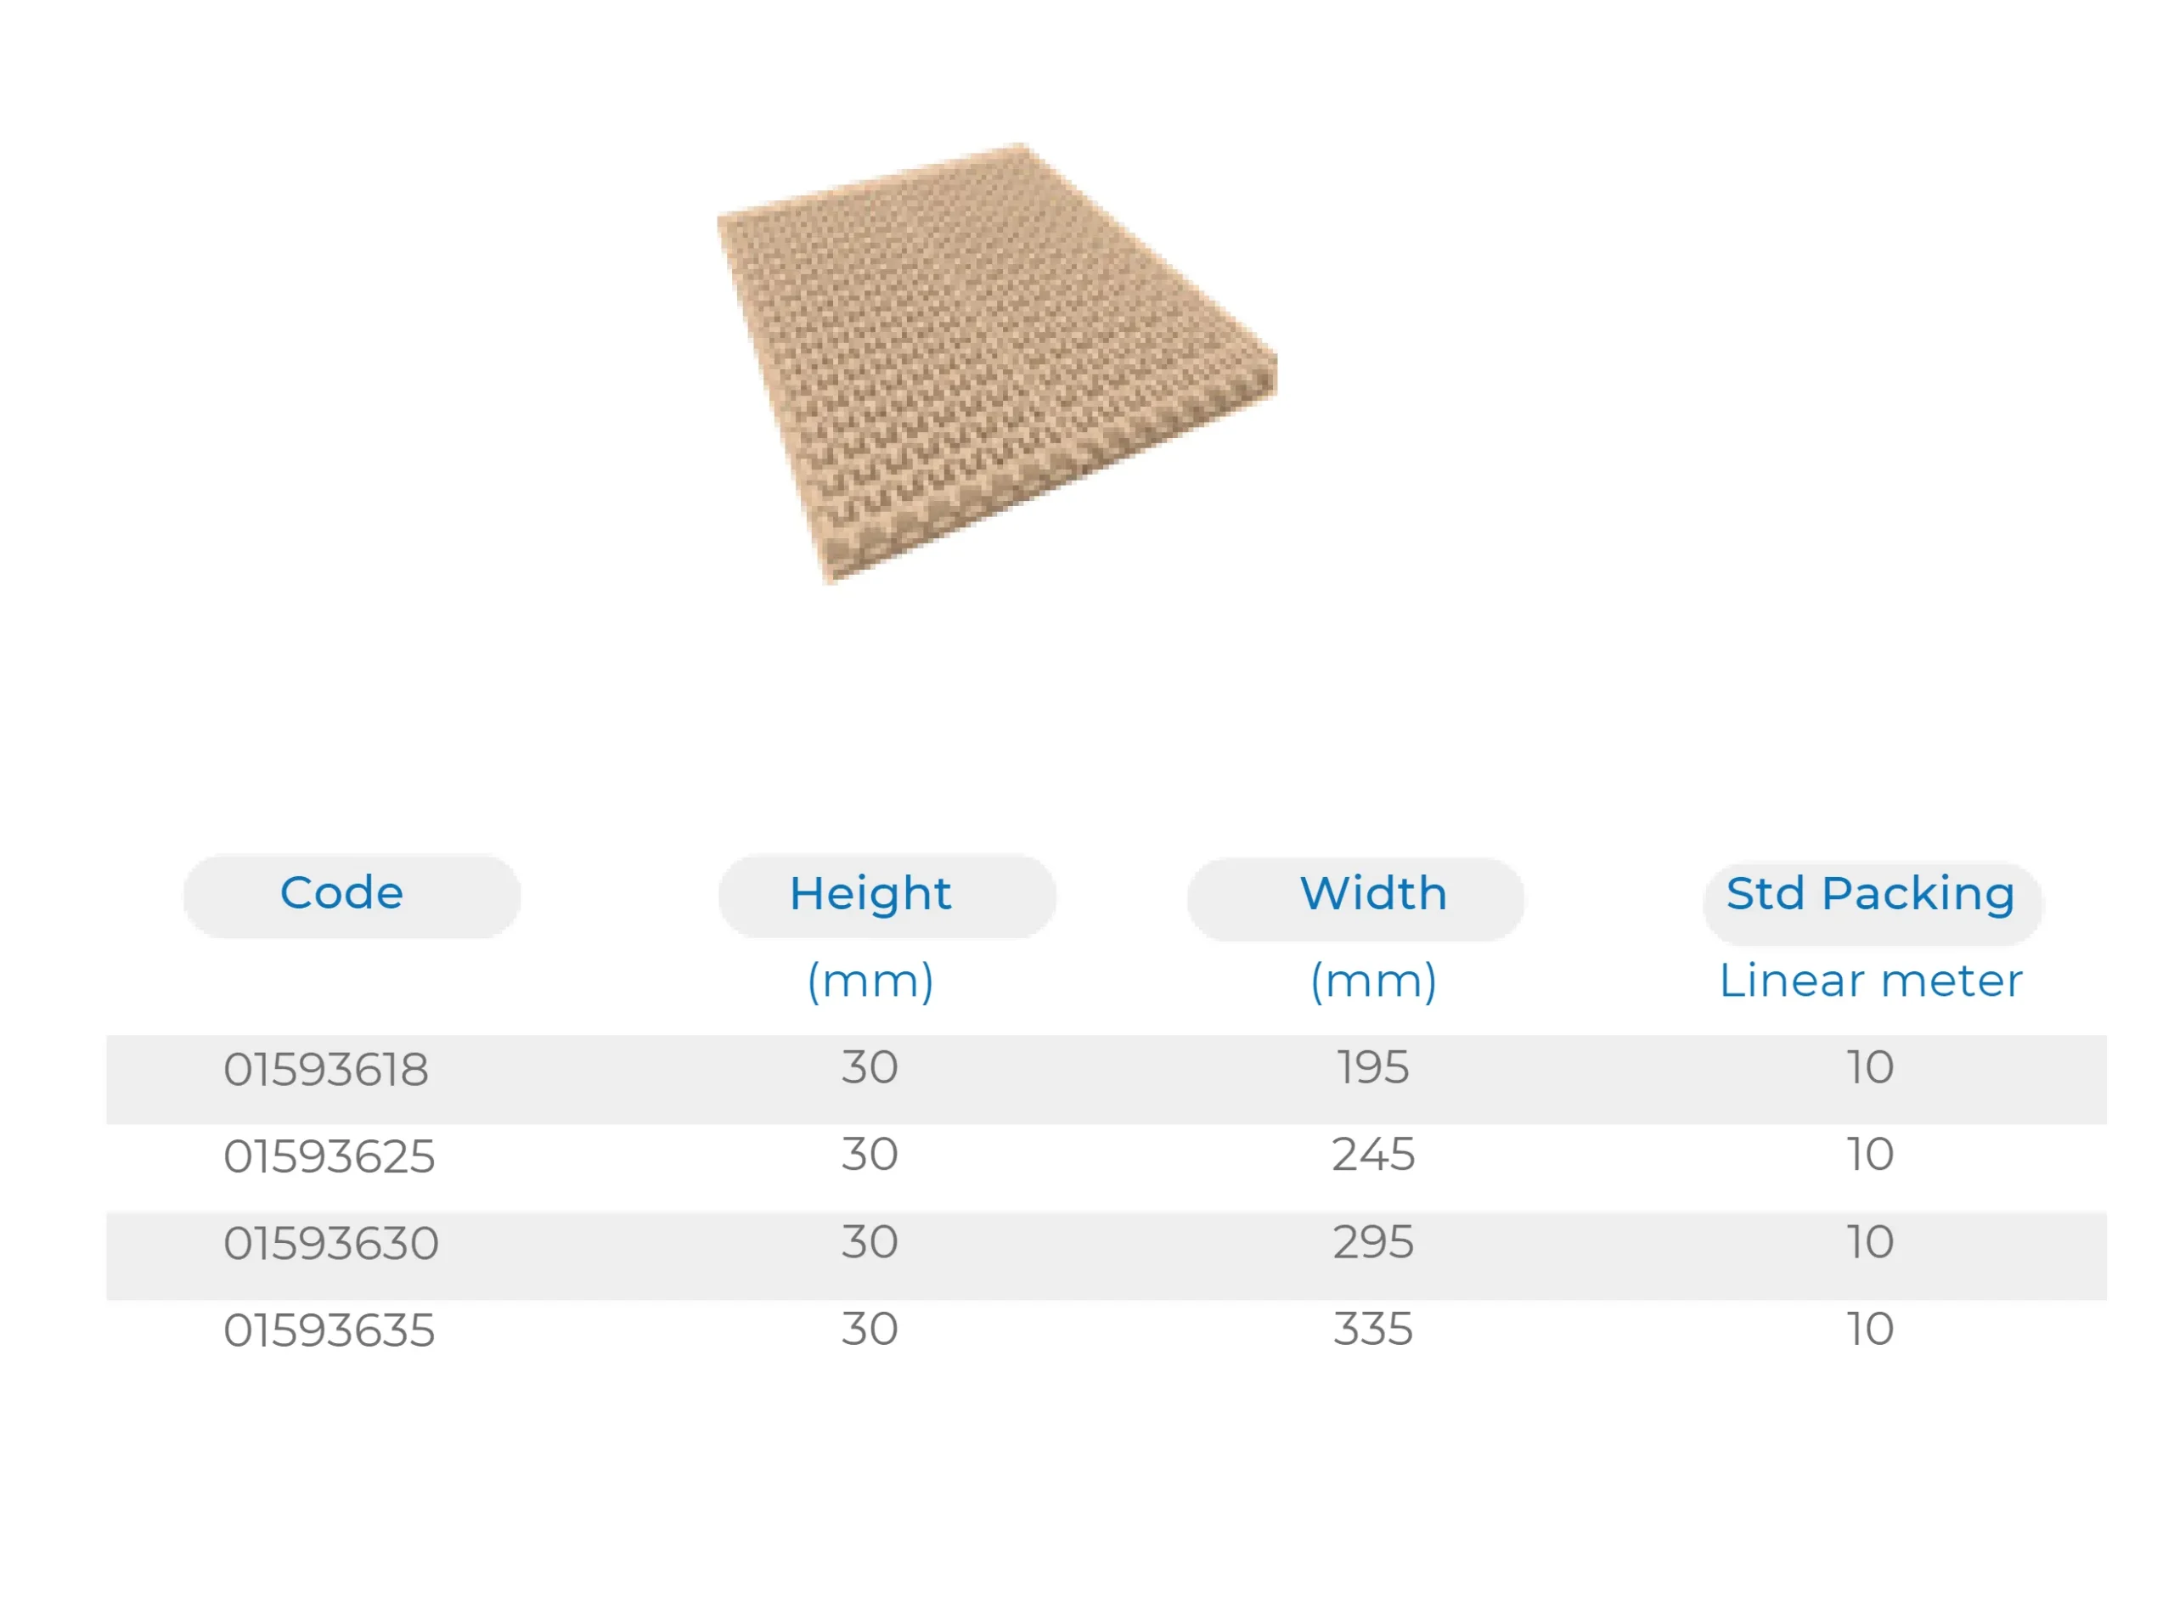Select the Std Packing column header
The height and width of the screenshot is (1614, 2174).
pyautogui.click(x=1870, y=894)
